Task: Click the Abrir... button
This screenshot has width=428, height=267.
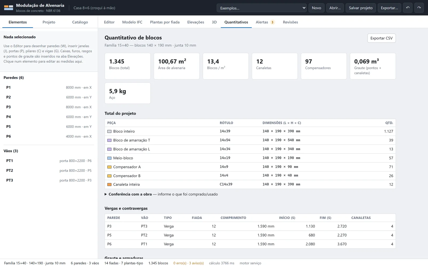Action: (335, 8)
